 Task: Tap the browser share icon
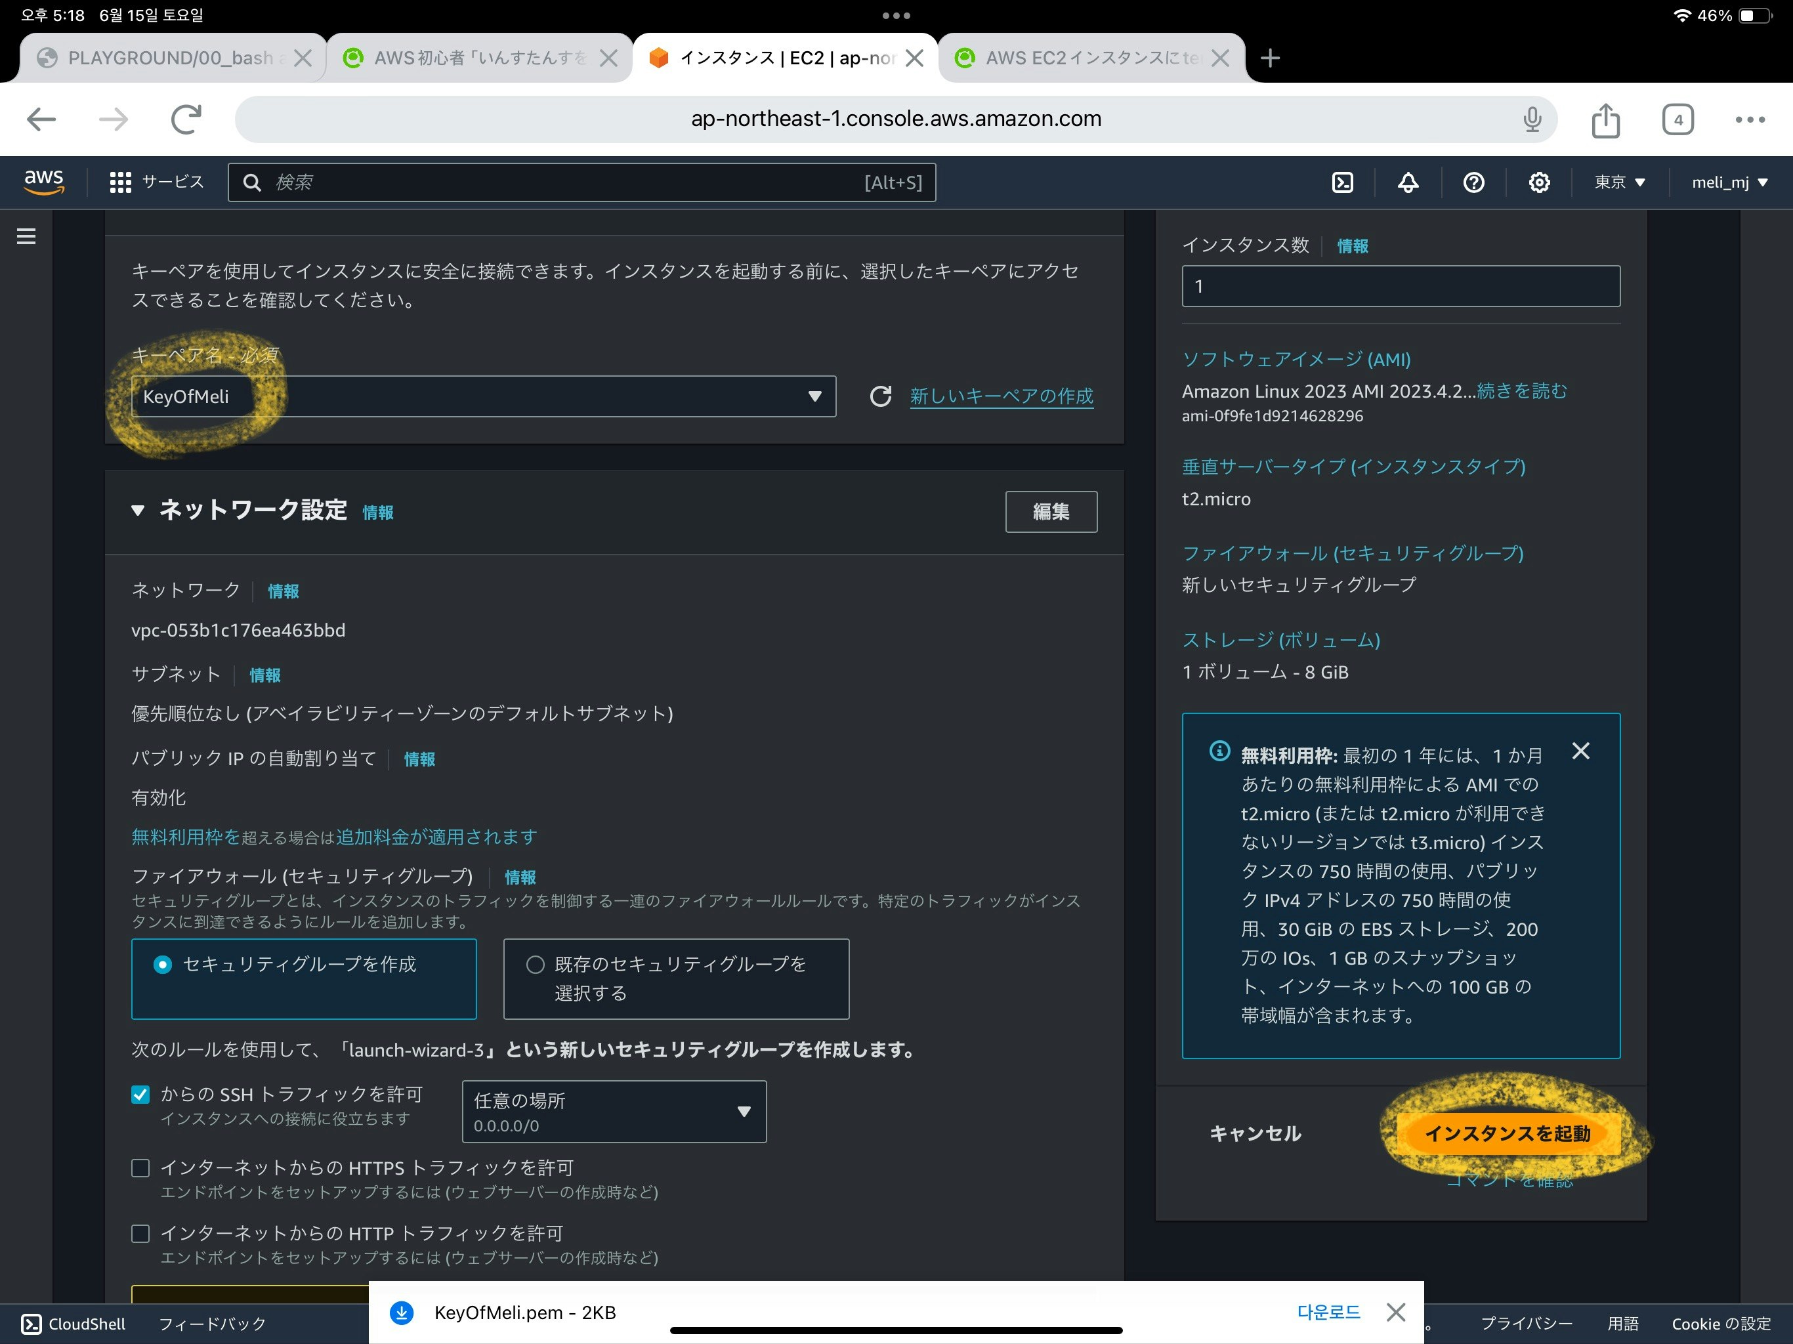(x=1605, y=120)
